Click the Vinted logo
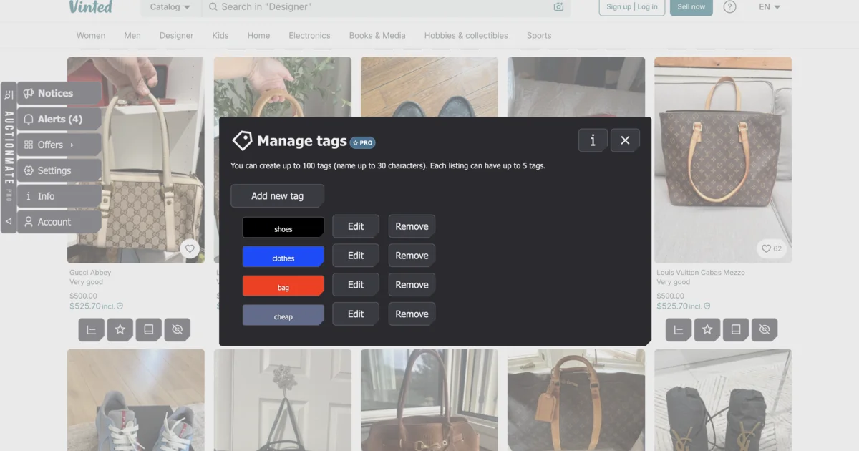 [x=91, y=7]
